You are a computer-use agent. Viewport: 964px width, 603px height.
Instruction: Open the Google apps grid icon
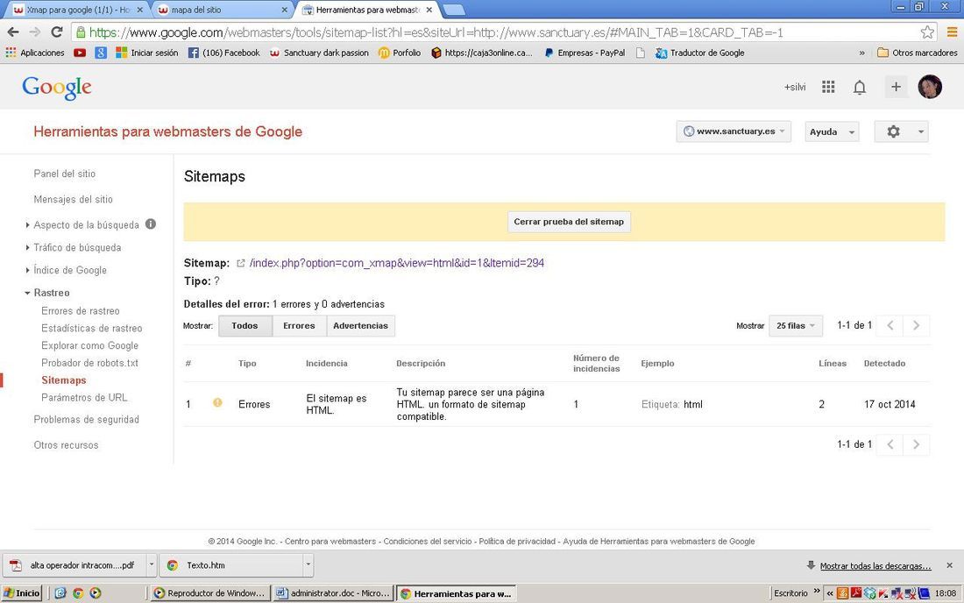(x=828, y=87)
